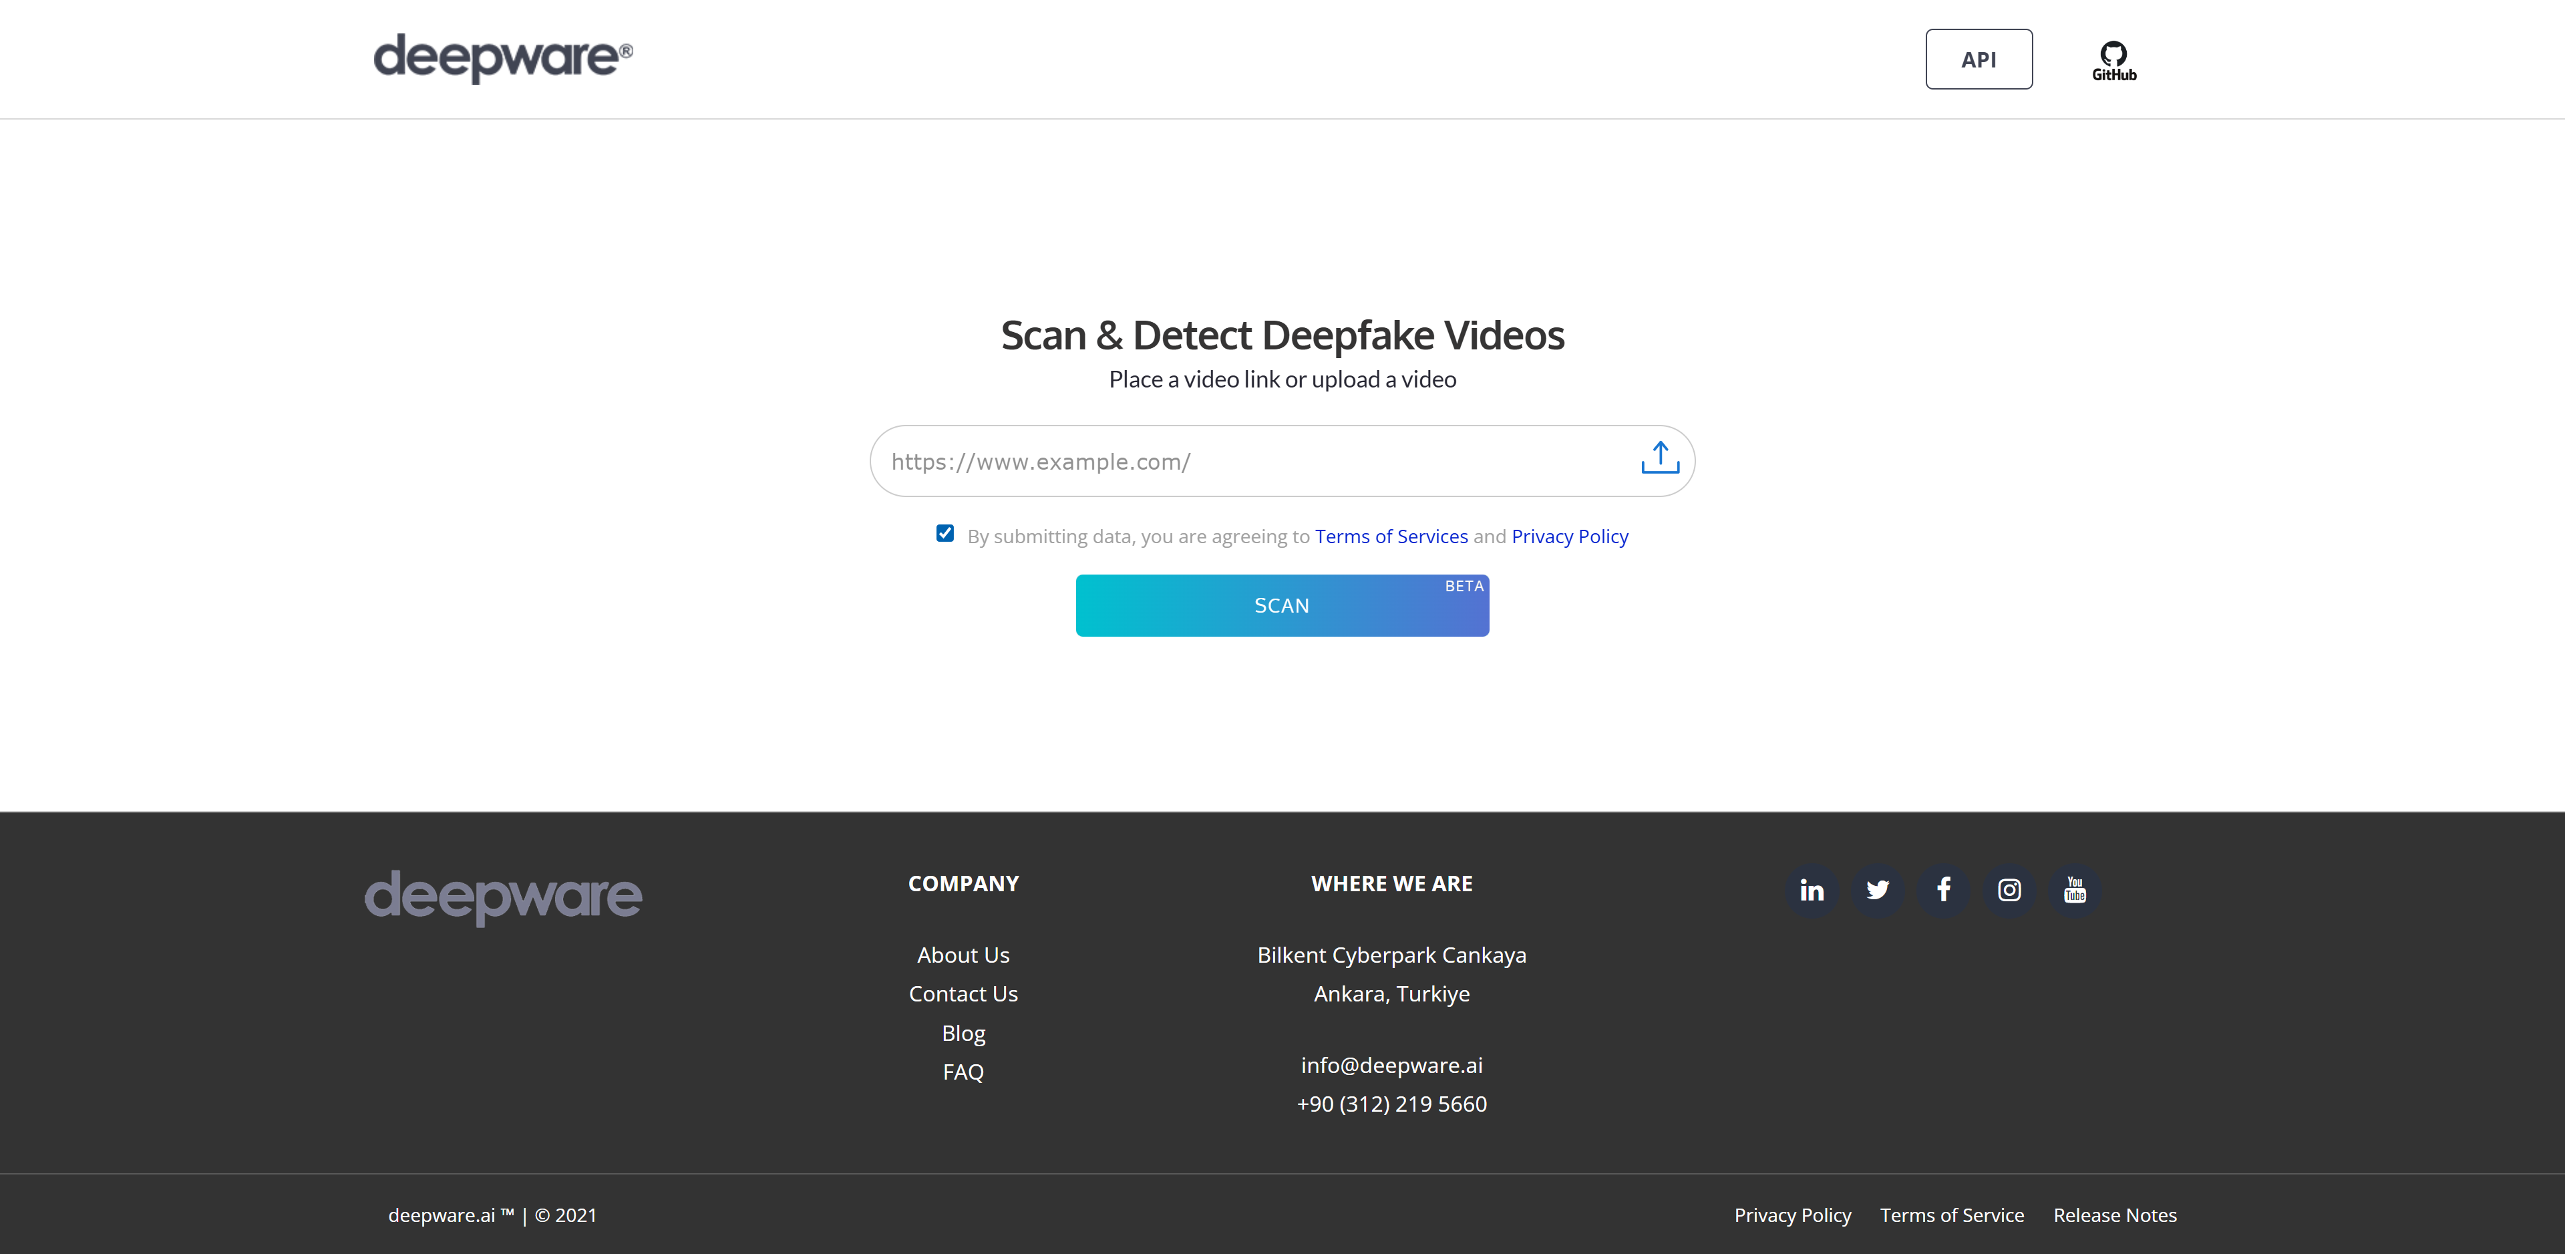Screen dimensions: 2565x1254
Task: Click the API button
Action: [x=1977, y=59]
